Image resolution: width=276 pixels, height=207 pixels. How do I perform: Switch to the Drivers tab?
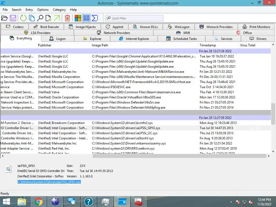pos(258,39)
